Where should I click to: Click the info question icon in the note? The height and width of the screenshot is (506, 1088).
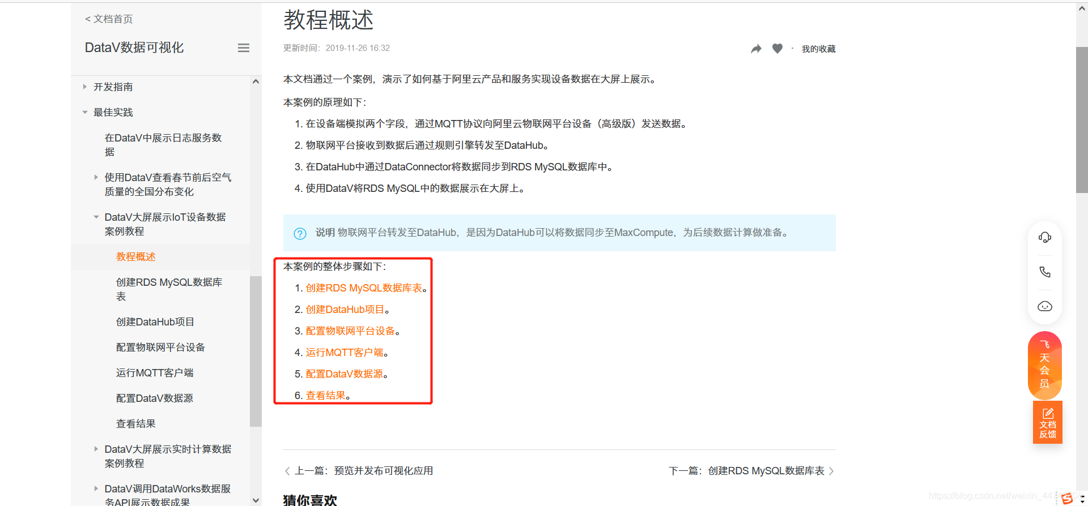click(300, 233)
